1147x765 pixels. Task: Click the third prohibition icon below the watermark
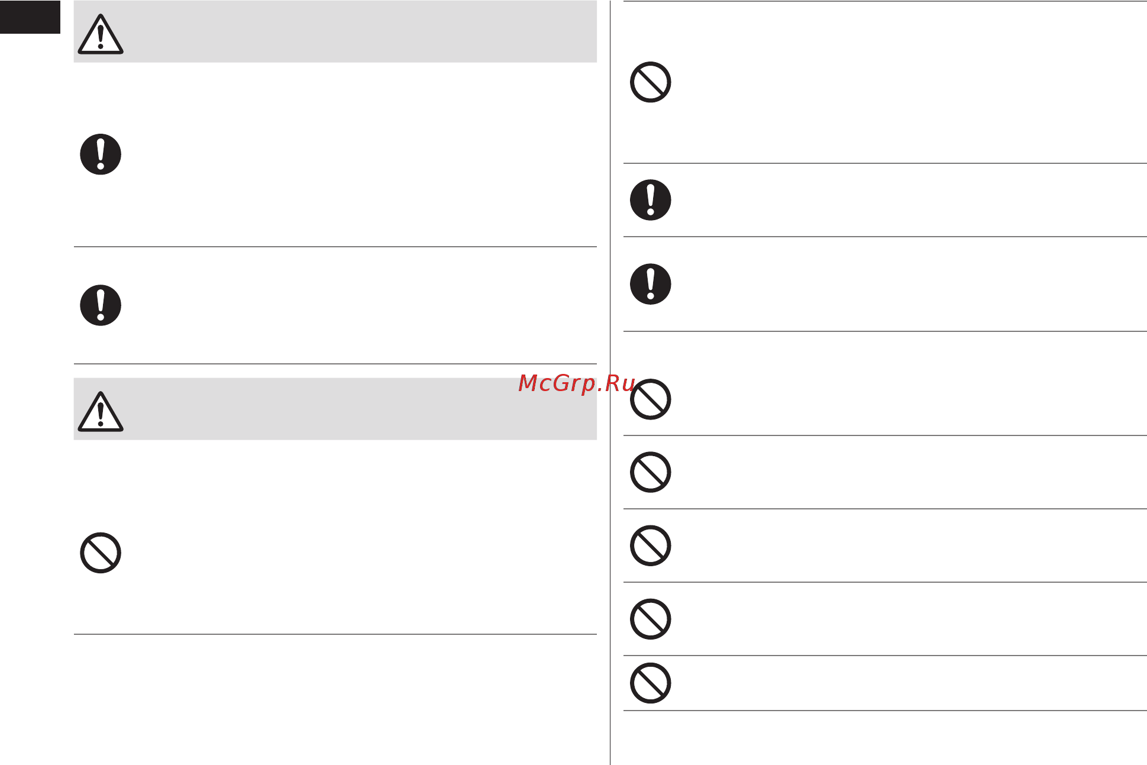pos(651,545)
